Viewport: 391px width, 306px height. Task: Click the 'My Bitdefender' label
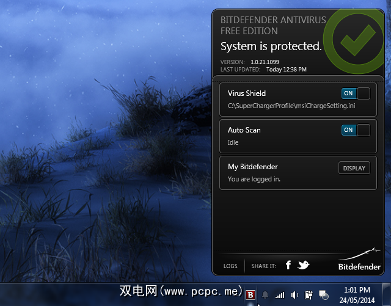click(252, 167)
